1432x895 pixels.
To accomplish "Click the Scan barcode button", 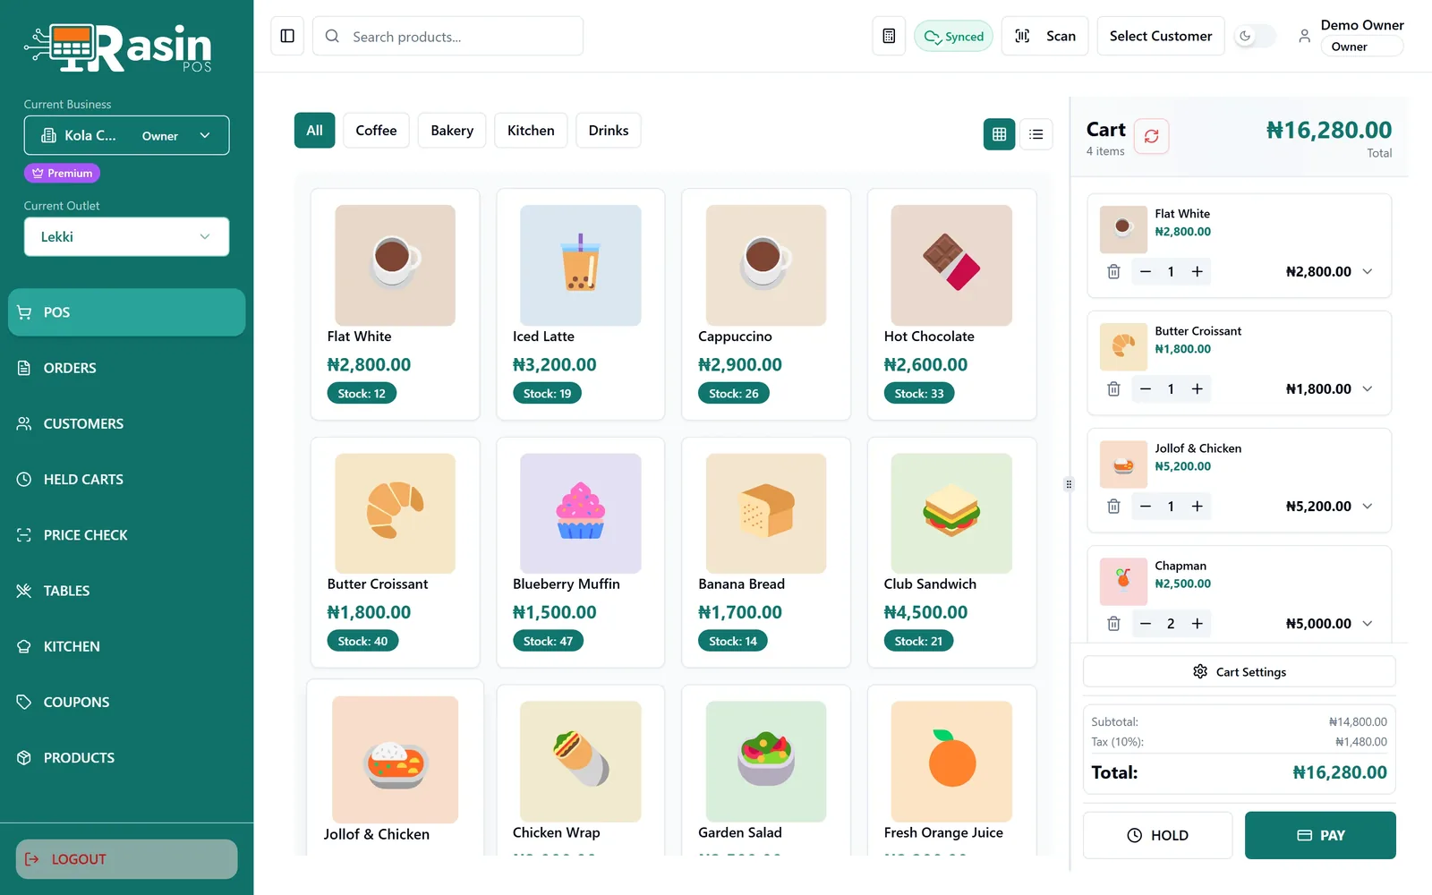I will 1044,36.
